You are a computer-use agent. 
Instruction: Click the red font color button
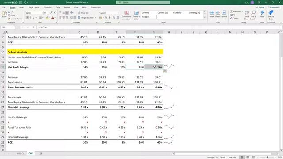tap(53, 18)
